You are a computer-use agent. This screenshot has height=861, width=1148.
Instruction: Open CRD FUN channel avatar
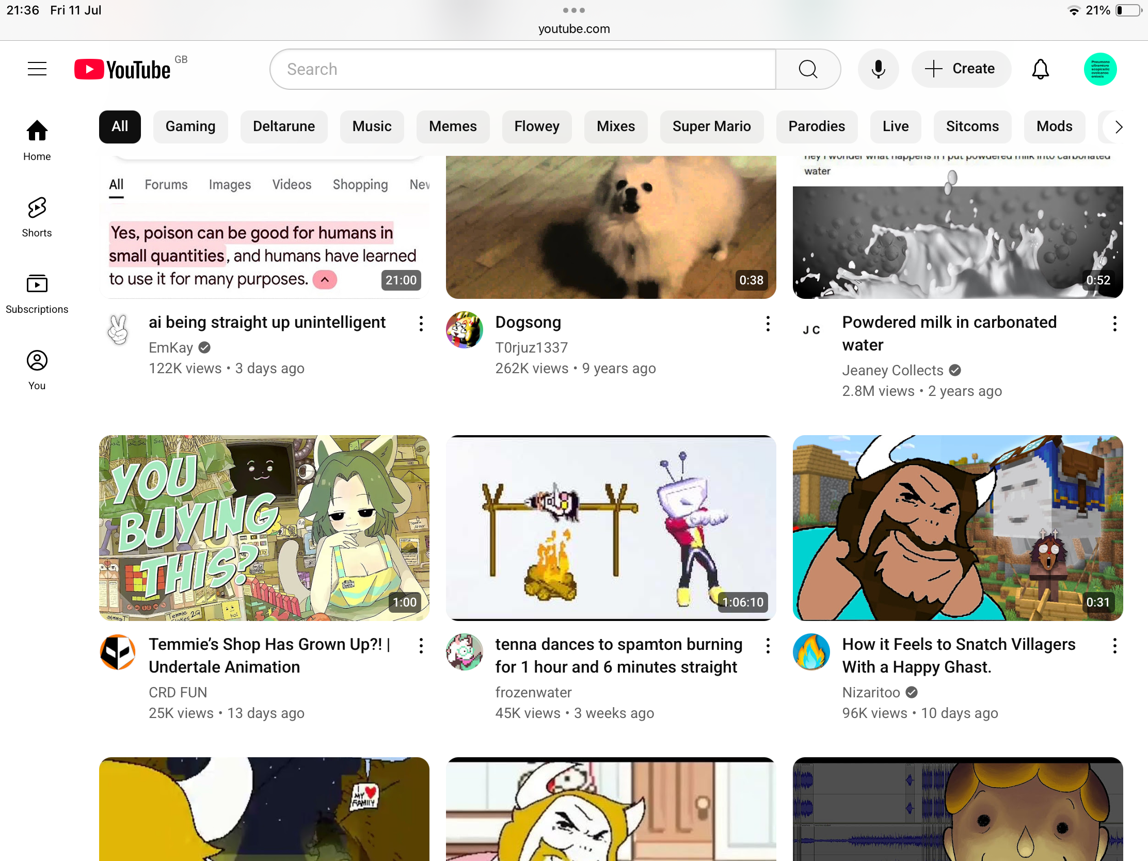point(118,652)
